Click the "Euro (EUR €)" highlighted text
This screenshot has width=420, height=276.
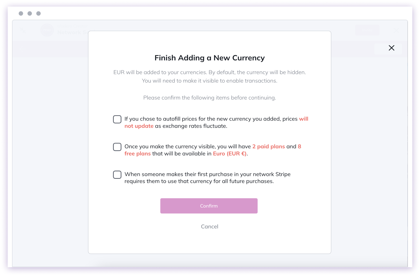point(230,154)
